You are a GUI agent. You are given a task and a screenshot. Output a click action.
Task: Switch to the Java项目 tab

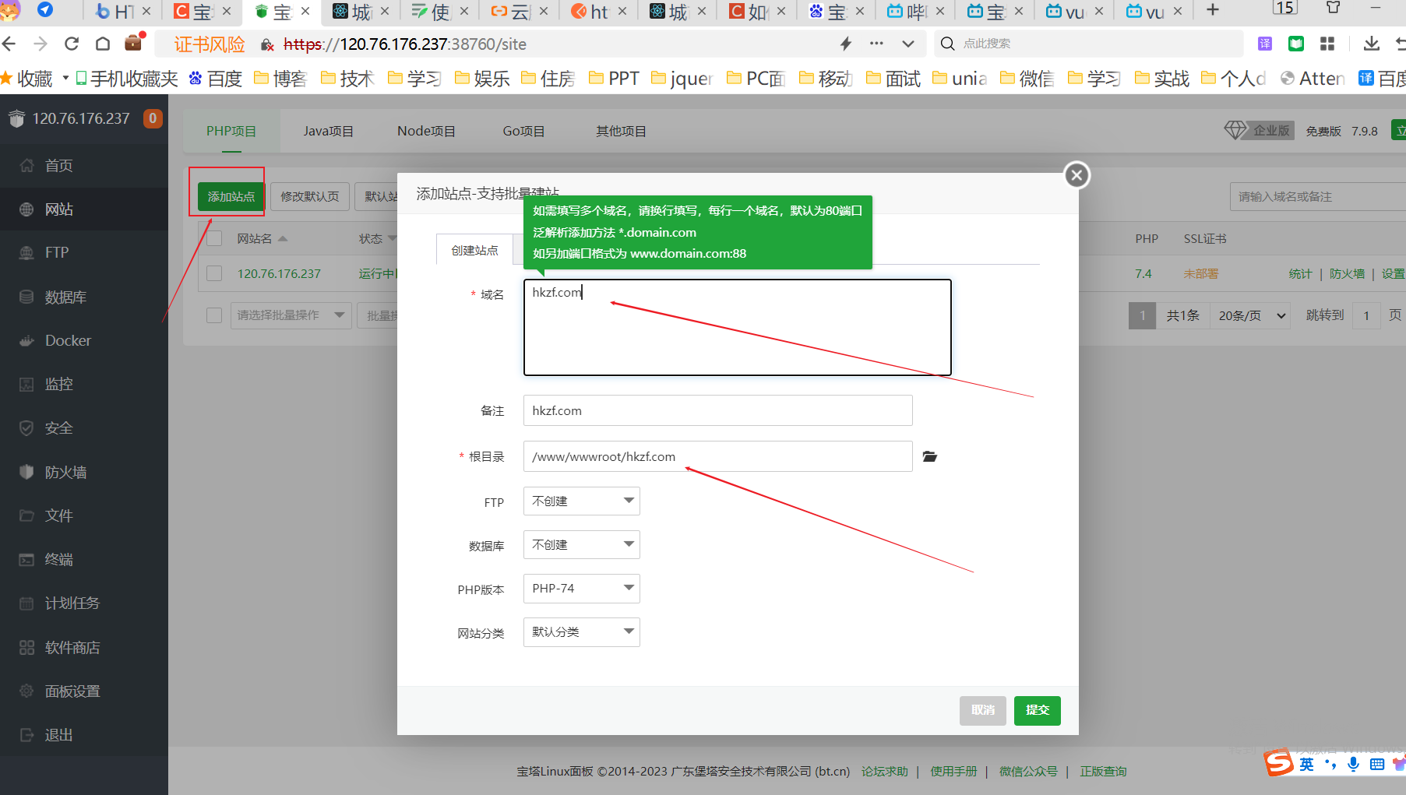pyautogui.click(x=328, y=131)
